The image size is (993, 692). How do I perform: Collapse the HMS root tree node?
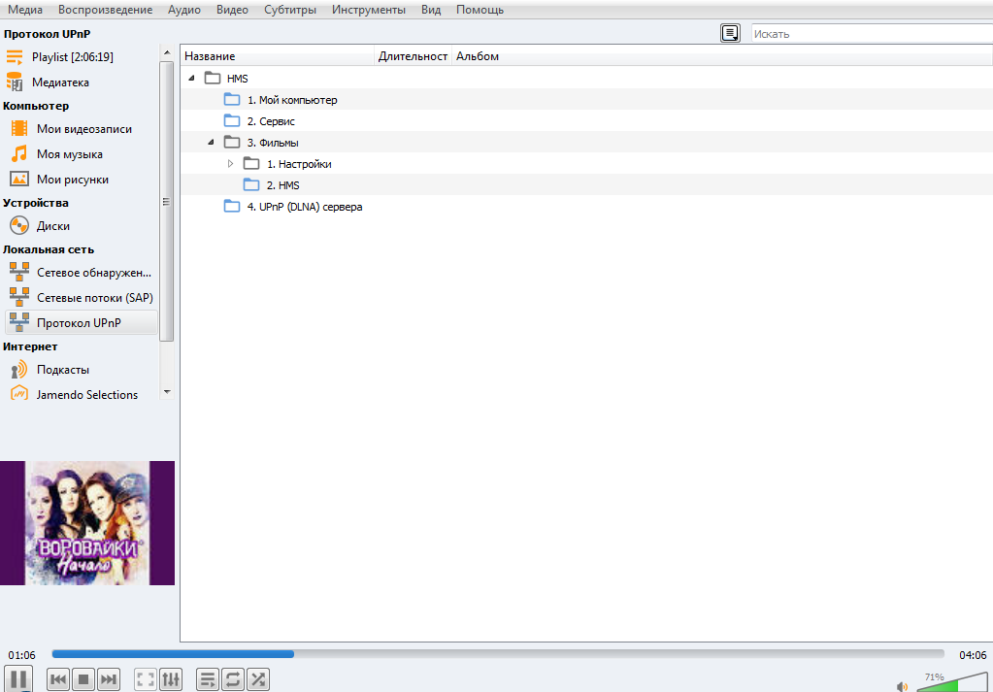click(191, 79)
